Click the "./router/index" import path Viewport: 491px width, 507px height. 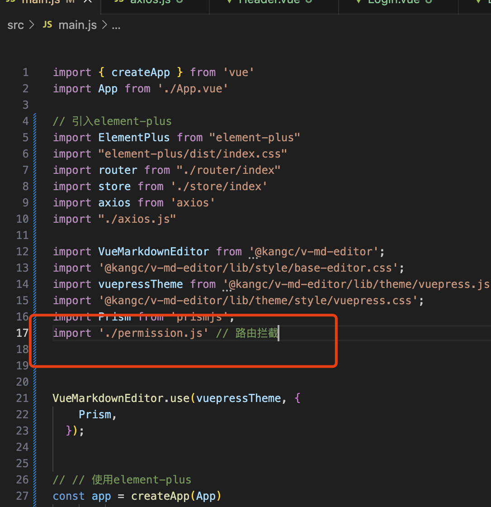tap(229, 170)
